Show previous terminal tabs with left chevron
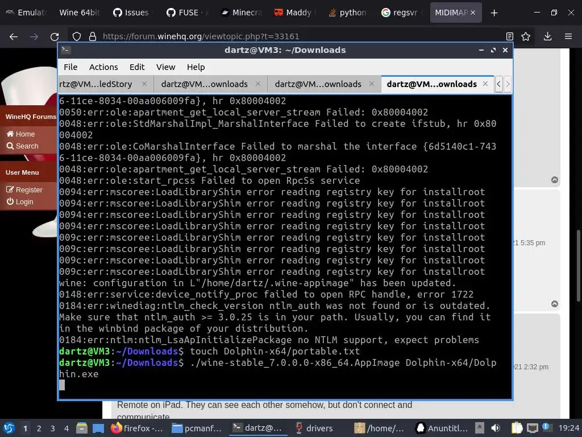582x437 pixels. click(499, 84)
